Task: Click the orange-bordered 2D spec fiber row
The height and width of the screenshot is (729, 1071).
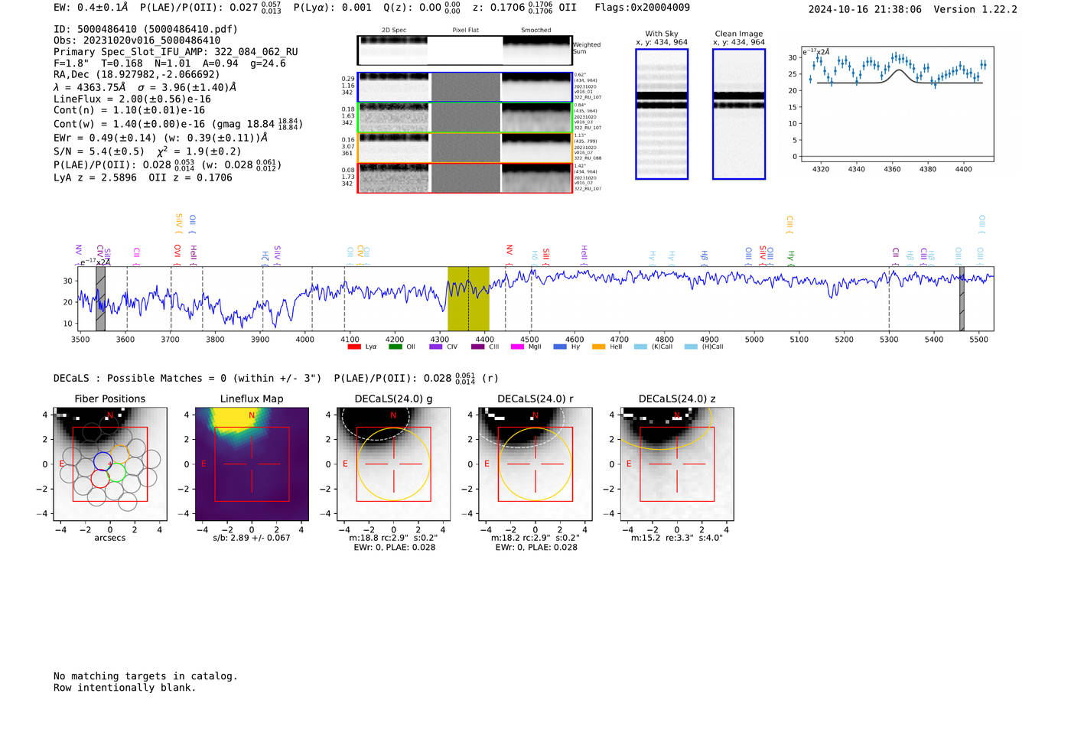Action: [x=464, y=148]
